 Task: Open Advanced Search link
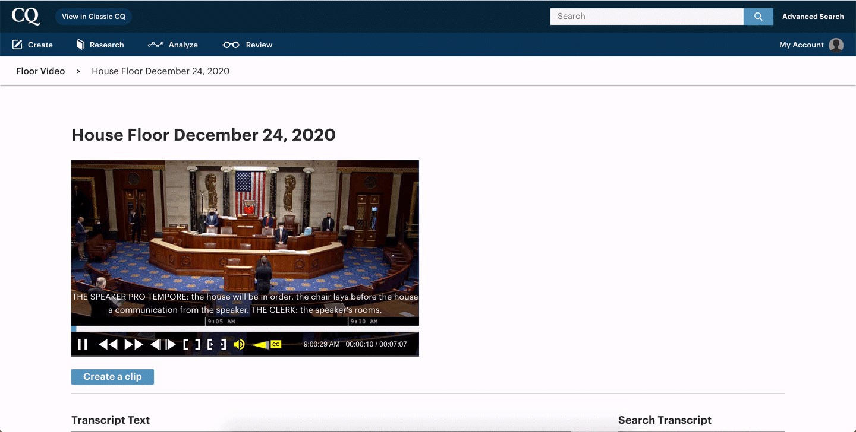click(x=813, y=17)
